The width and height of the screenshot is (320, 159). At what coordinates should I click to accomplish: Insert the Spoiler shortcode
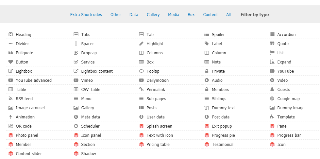[x=218, y=34]
